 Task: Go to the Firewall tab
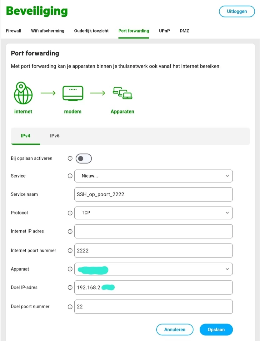tap(13, 31)
